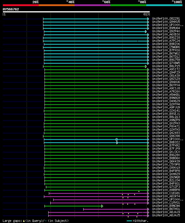The height and width of the screenshot is (223, 185).
Task: Open hit UniRef100_A8JAJ5
Action: click(166, 215)
